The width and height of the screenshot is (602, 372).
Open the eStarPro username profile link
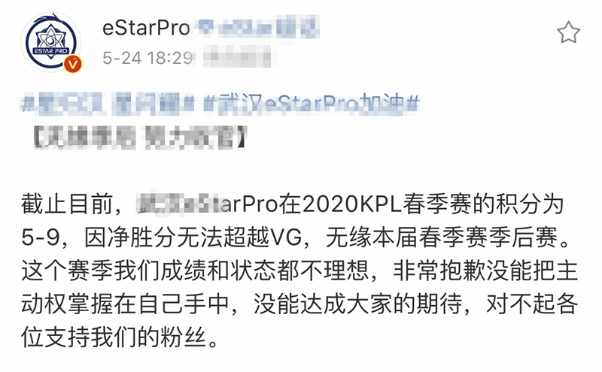click(x=146, y=29)
